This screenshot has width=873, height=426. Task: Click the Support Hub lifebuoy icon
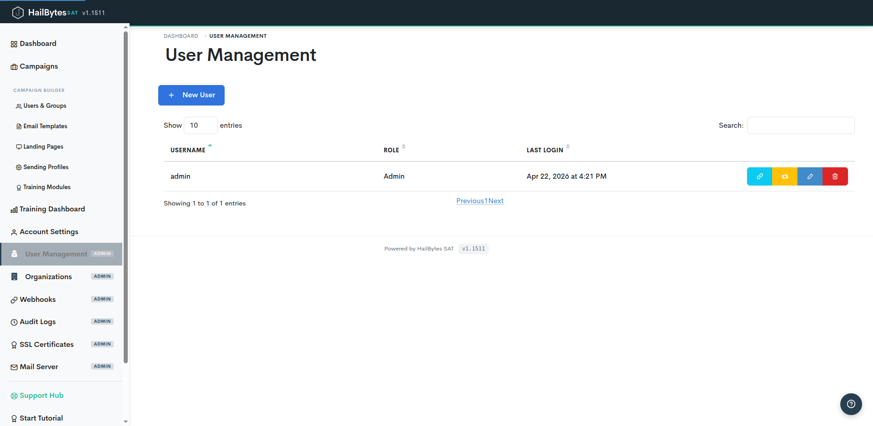tap(14, 396)
